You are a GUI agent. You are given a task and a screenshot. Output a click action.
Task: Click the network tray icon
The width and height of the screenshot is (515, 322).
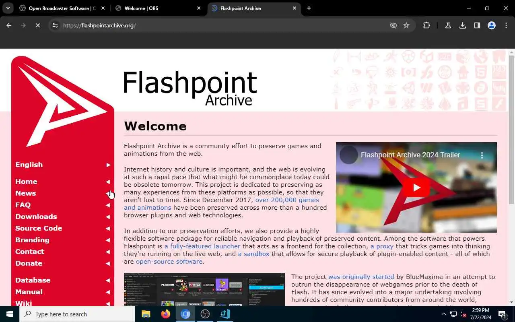pyautogui.click(x=453, y=314)
